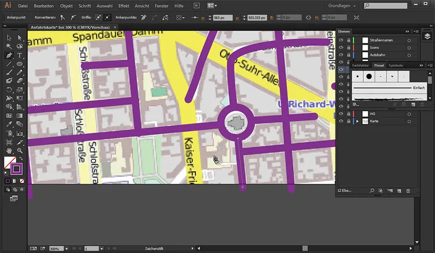Click the Stroke color box in toolbox
The height and width of the screenshot is (253, 435).
click(x=16, y=169)
